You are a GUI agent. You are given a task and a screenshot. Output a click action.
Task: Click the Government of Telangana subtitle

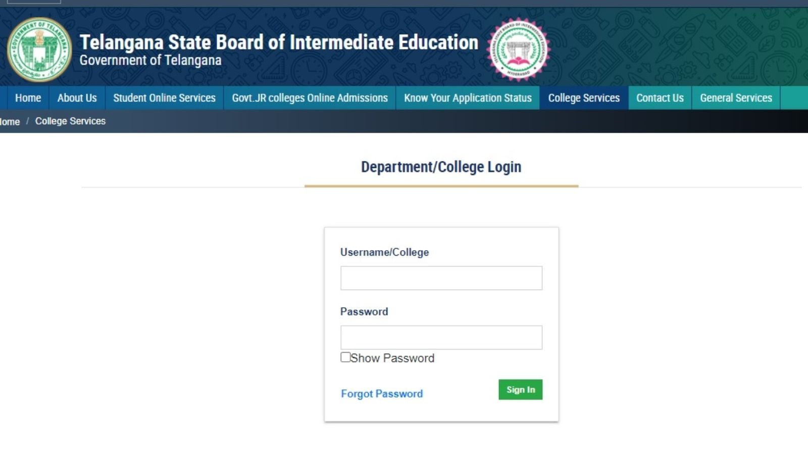pos(150,61)
